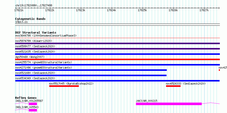The width and height of the screenshot is (227, 113).
Task: Click the INSL3 NM_005543 magenta exon block
Action: point(33,110)
